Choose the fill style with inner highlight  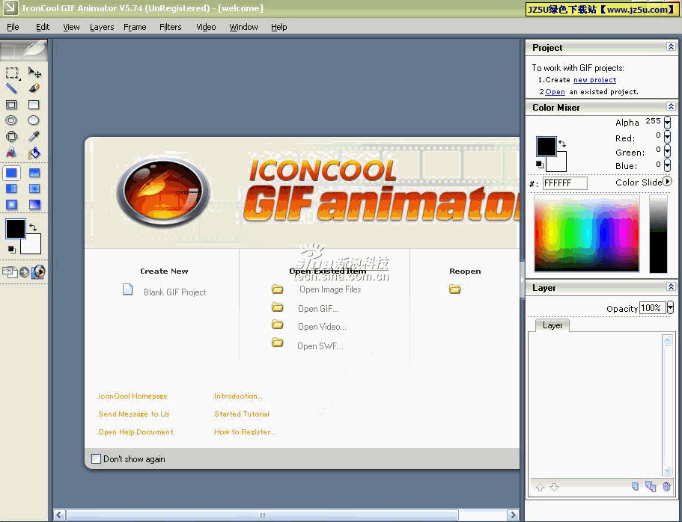pyautogui.click(x=34, y=188)
